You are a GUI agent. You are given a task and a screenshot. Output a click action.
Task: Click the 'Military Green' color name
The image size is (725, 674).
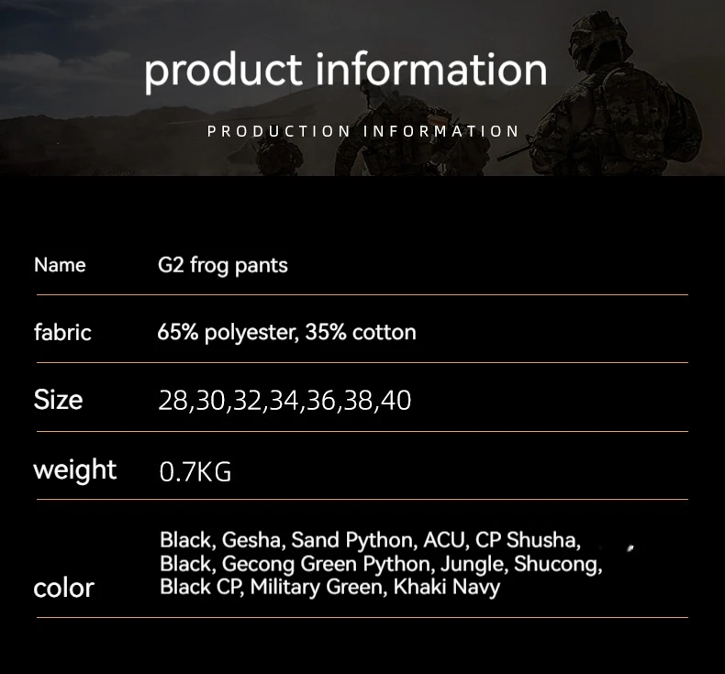317,588
